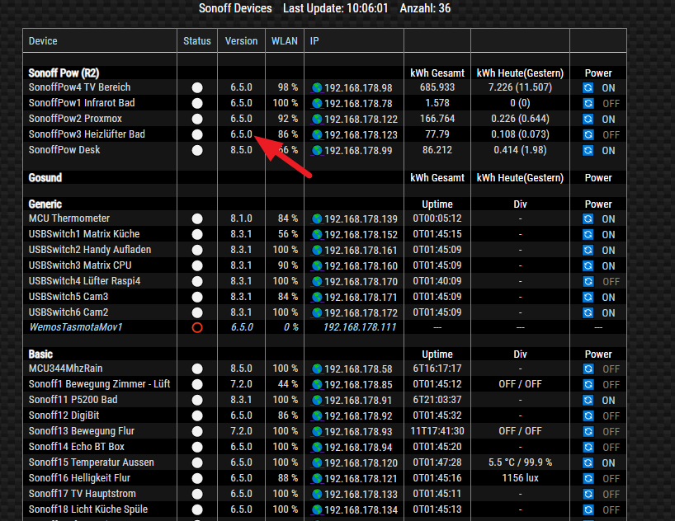Image resolution: width=675 pixels, height=521 pixels.
Task: Click the power icon for Sonoff17 TV Hauptstrom
Action: coord(588,495)
